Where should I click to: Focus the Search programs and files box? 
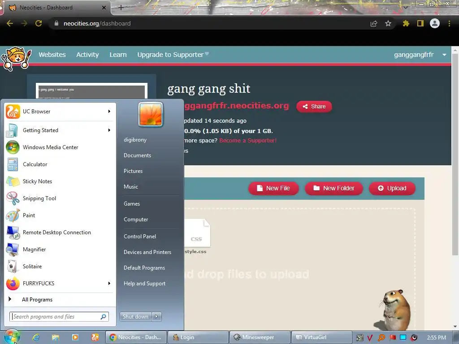pyautogui.click(x=59, y=317)
